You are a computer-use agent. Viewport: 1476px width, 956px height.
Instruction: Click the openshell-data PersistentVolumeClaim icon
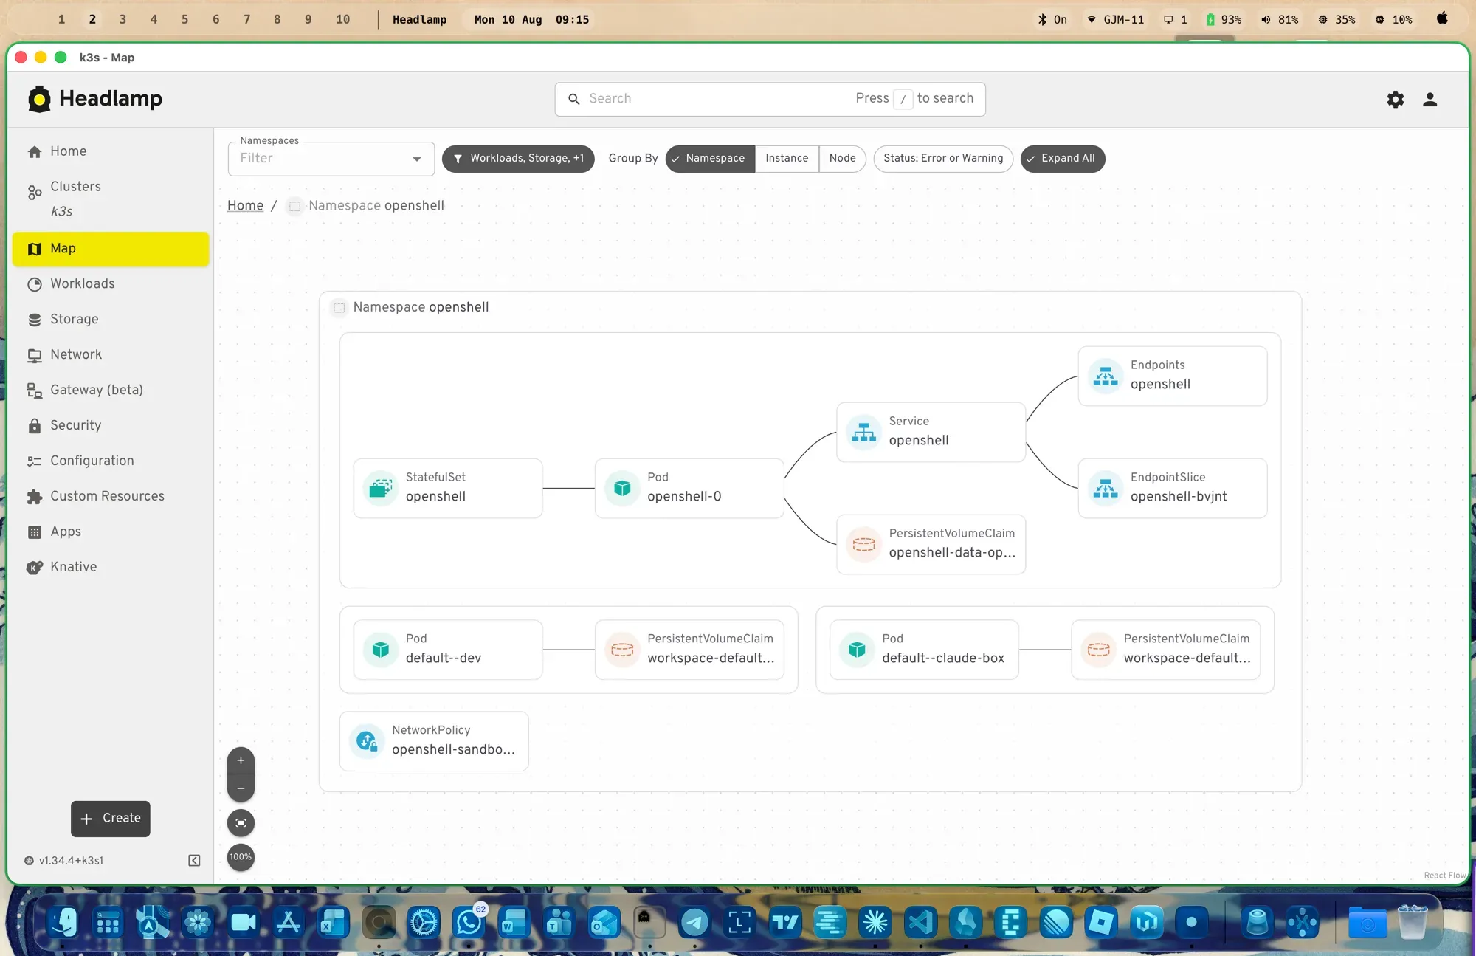(863, 544)
